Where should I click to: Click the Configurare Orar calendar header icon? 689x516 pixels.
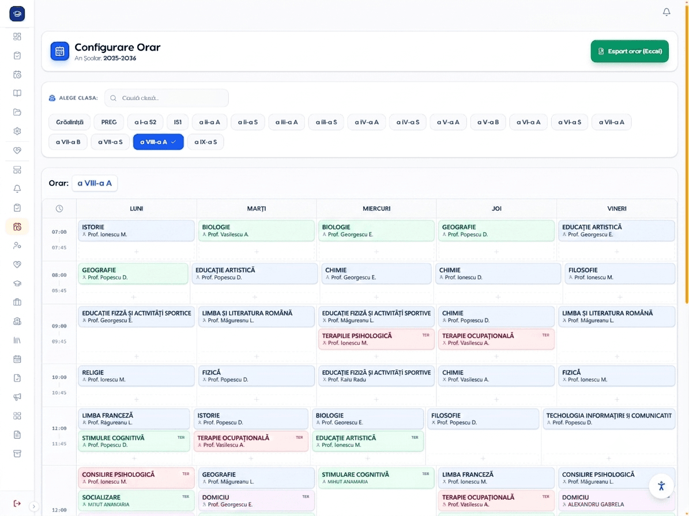(60, 51)
